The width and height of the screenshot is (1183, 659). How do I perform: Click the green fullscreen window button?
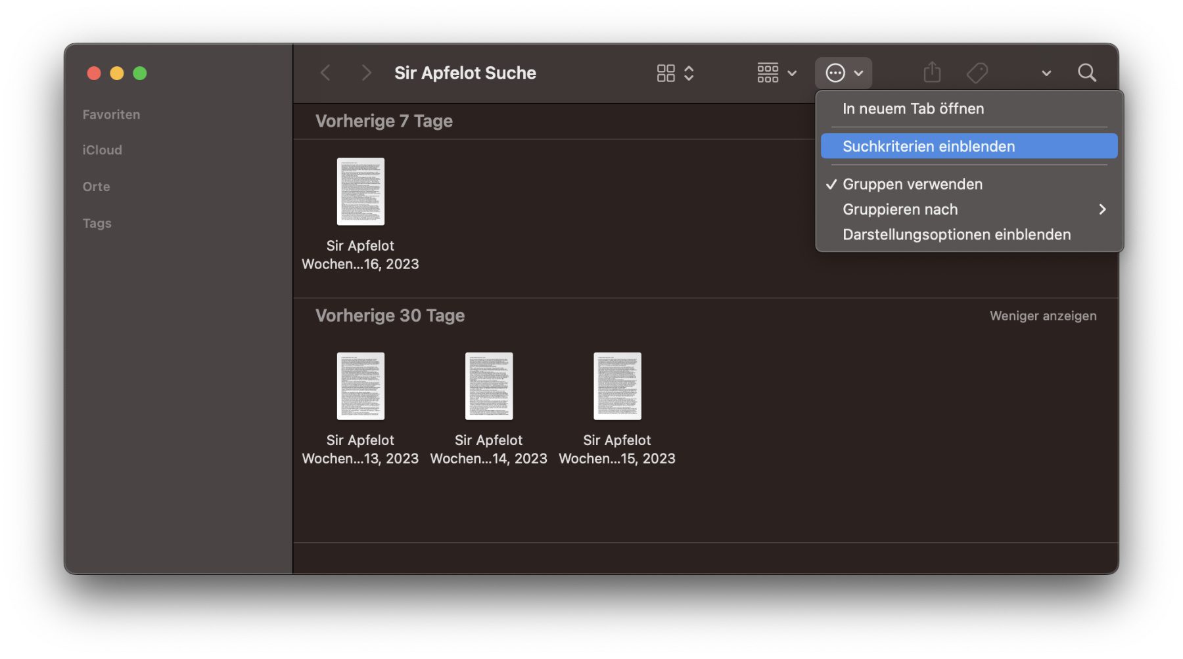(x=139, y=74)
